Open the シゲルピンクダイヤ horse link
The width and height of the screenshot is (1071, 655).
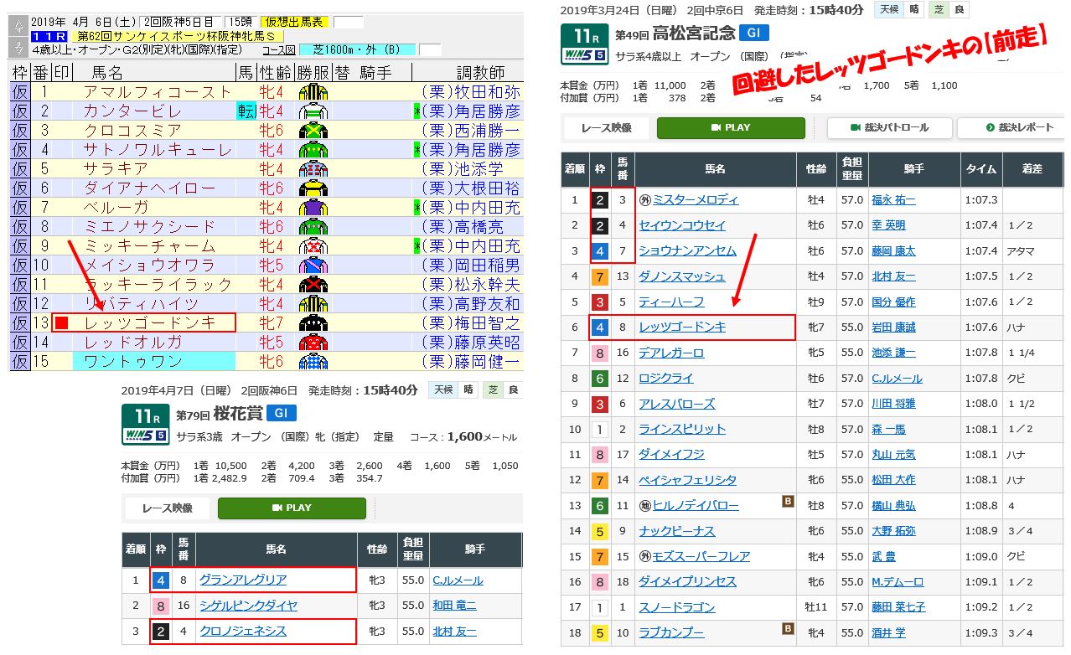pos(248,606)
